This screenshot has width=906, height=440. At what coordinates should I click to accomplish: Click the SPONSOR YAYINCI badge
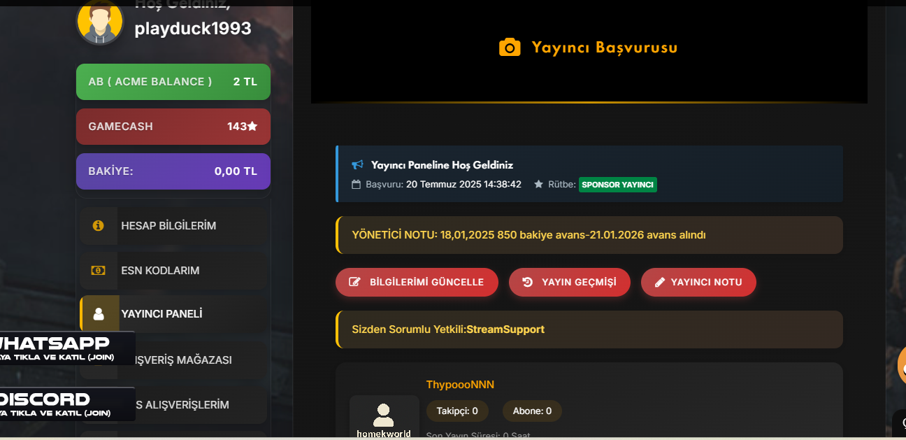(618, 185)
